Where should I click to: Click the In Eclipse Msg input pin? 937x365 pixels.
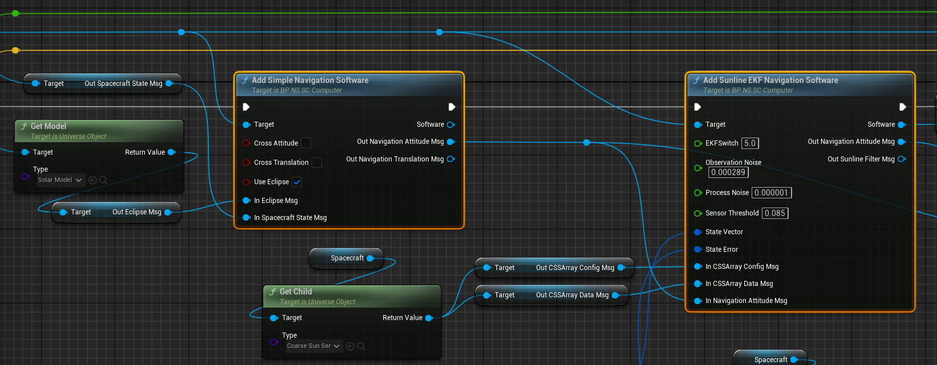pyautogui.click(x=247, y=201)
